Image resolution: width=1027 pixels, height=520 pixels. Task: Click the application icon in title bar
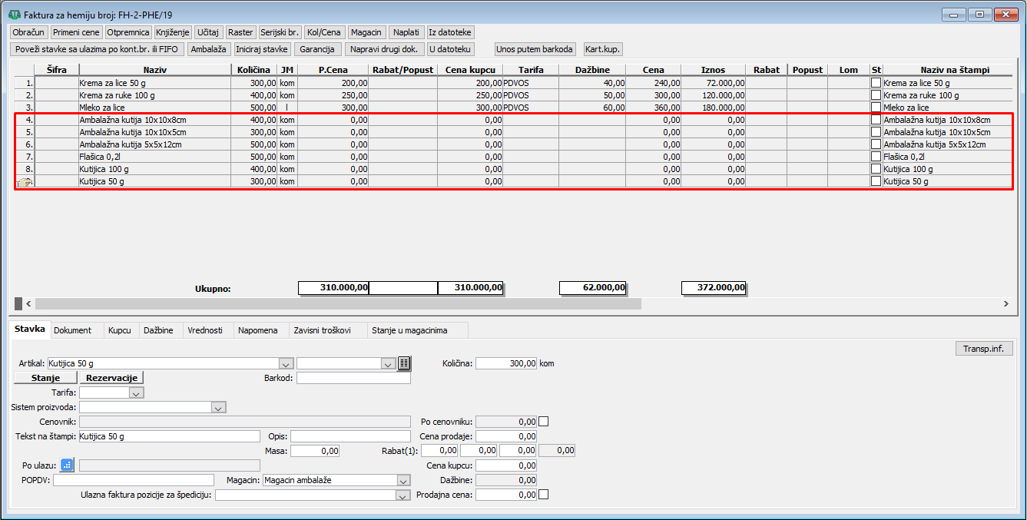pos(14,15)
